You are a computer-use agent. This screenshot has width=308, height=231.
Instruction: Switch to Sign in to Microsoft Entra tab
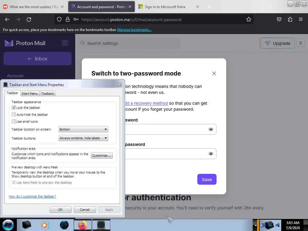tap(168, 7)
